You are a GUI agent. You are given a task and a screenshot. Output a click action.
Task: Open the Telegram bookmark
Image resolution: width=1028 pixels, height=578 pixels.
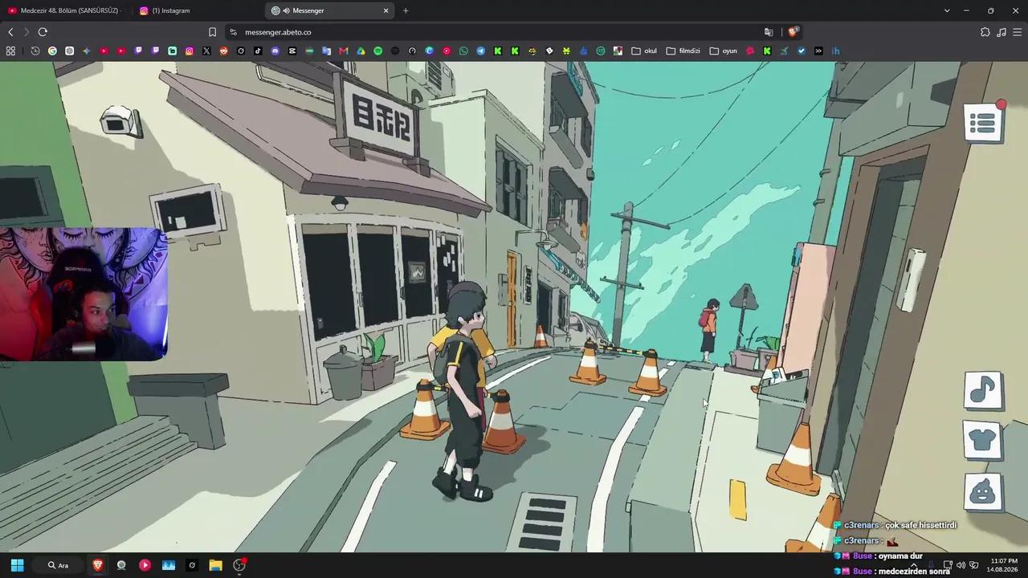point(480,51)
